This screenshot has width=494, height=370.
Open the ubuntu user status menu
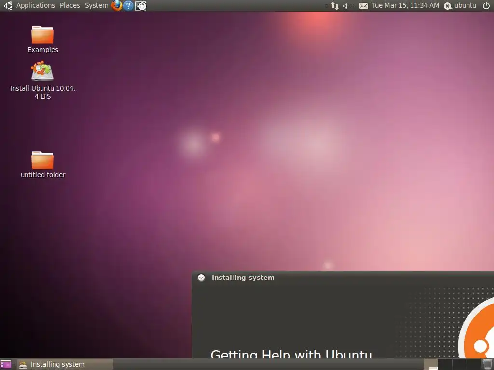click(x=460, y=6)
